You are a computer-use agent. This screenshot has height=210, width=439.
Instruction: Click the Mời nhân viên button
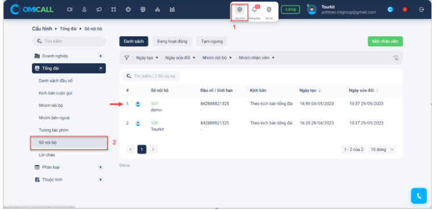[x=385, y=42]
